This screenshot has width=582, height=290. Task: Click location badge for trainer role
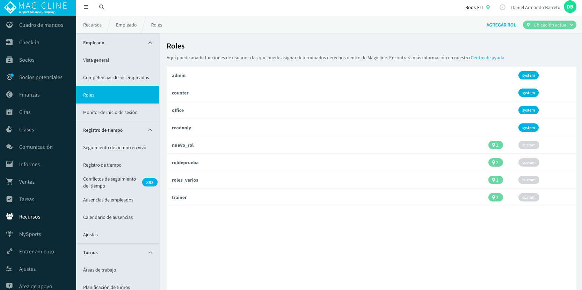pyautogui.click(x=495, y=197)
